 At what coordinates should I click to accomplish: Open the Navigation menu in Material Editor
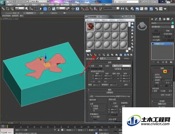(x=105, y=20)
